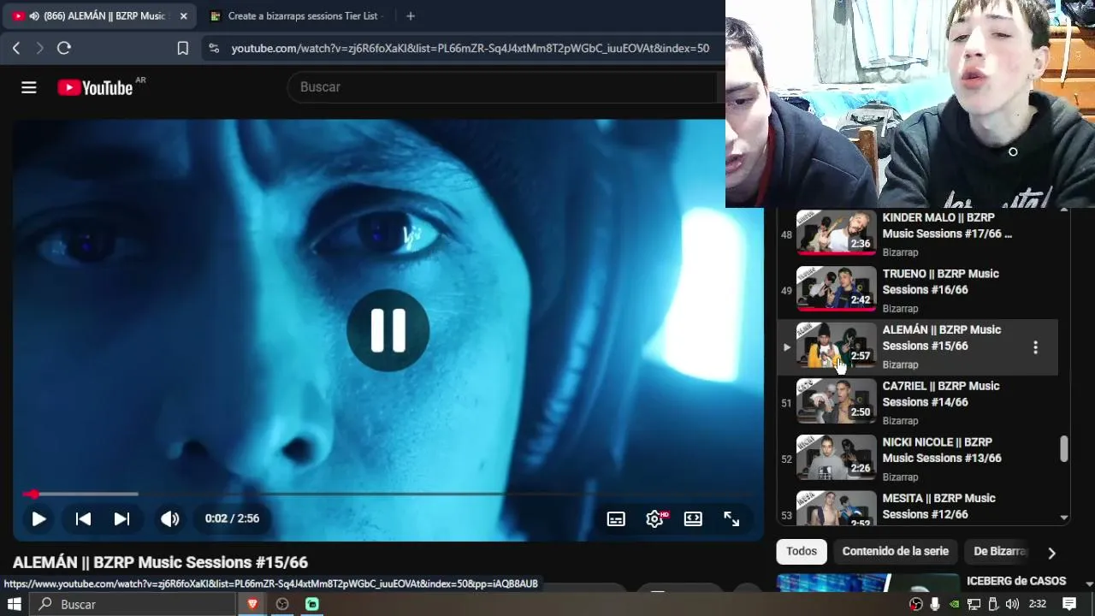Open NICKI NICOLE Sessions #13/66 thumbnail
The width and height of the screenshot is (1095, 616).
pyautogui.click(x=837, y=458)
